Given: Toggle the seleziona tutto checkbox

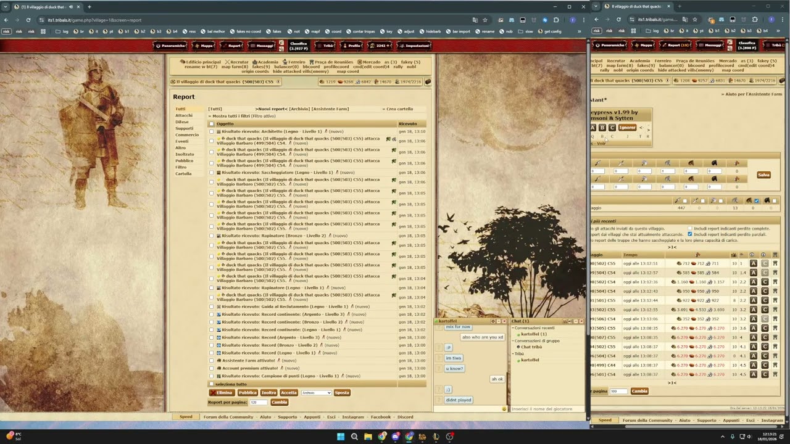Looking at the screenshot, I should (212, 384).
